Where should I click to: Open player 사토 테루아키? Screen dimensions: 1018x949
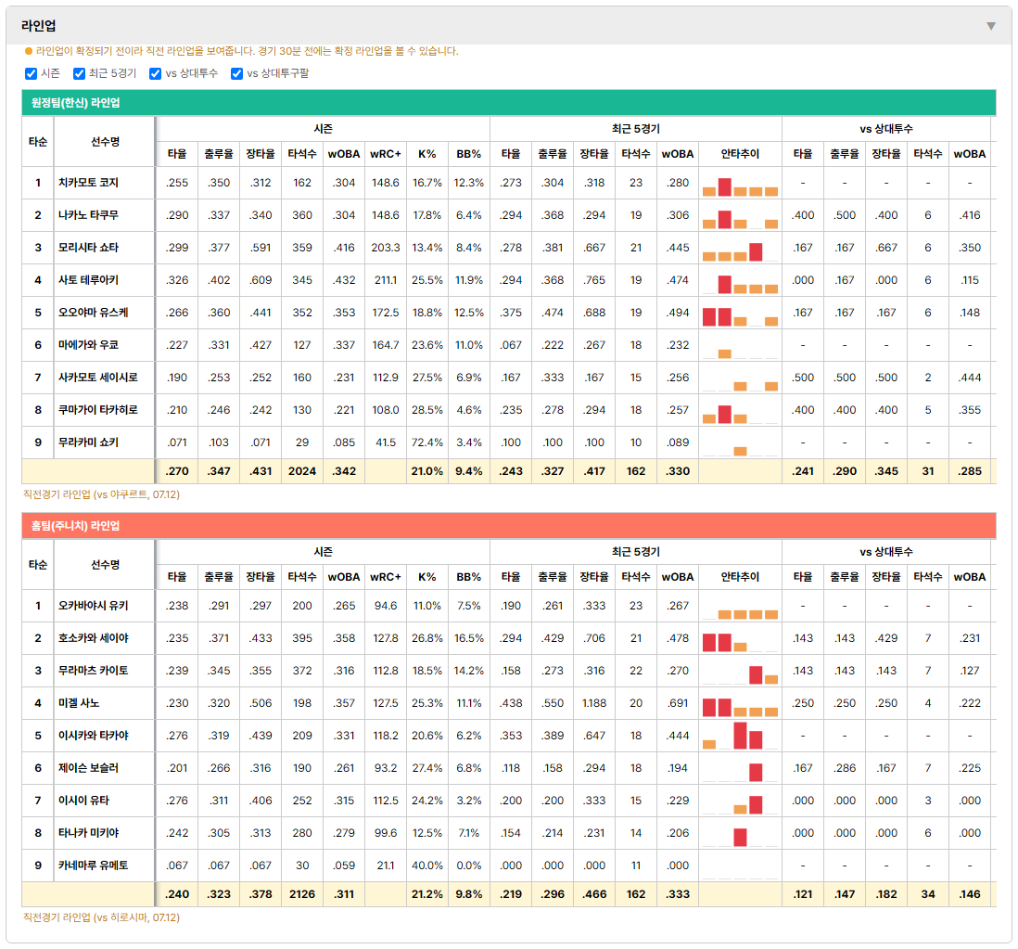pyautogui.click(x=88, y=280)
